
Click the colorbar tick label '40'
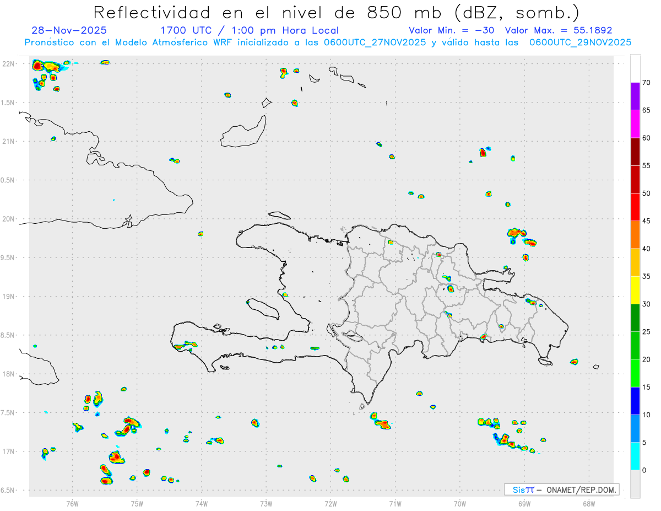[x=647, y=249]
